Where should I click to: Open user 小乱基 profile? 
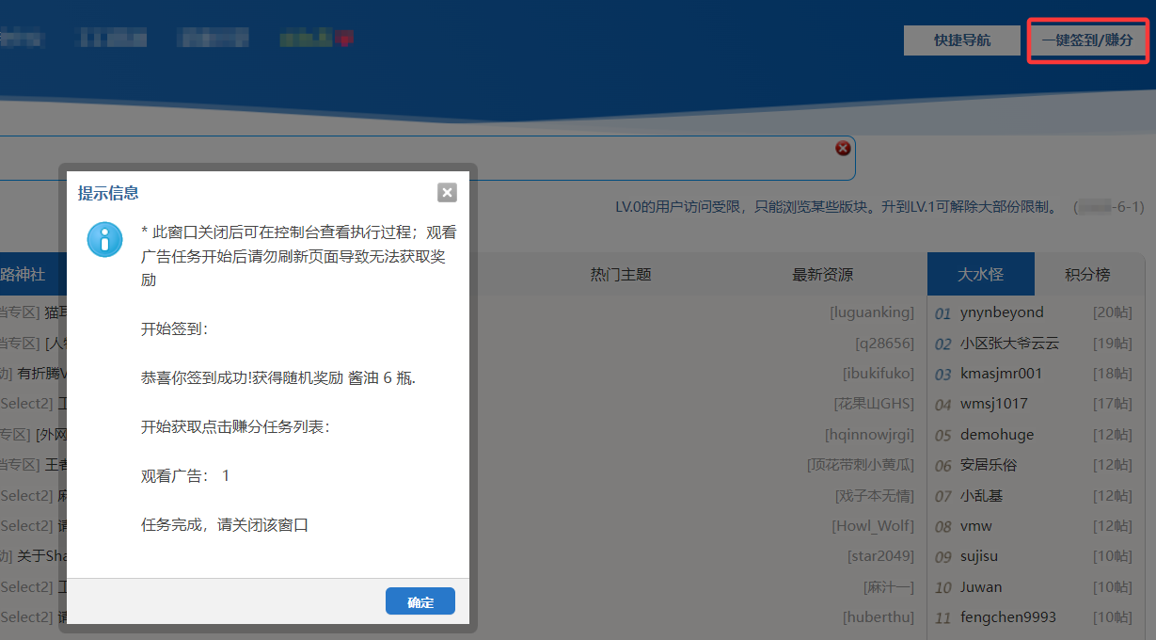[x=981, y=496]
